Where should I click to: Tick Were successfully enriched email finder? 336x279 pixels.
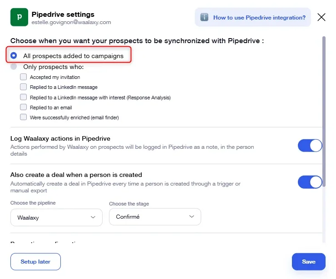(x=23, y=117)
